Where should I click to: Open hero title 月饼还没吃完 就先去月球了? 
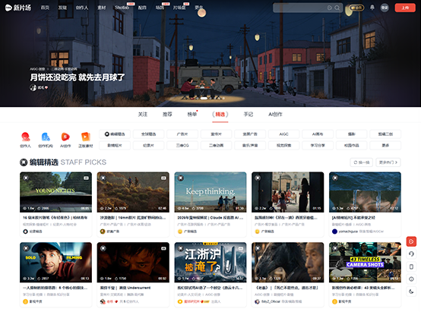78,77
